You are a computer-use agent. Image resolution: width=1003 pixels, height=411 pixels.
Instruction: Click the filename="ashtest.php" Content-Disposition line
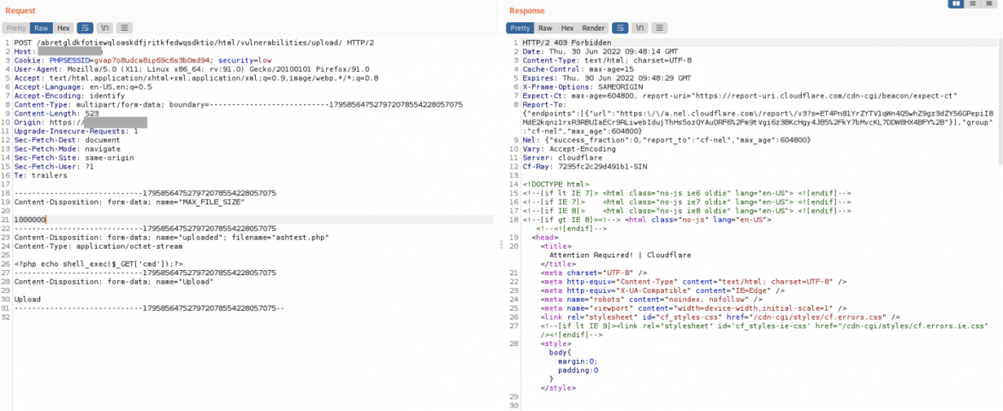[x=171, y=237]
